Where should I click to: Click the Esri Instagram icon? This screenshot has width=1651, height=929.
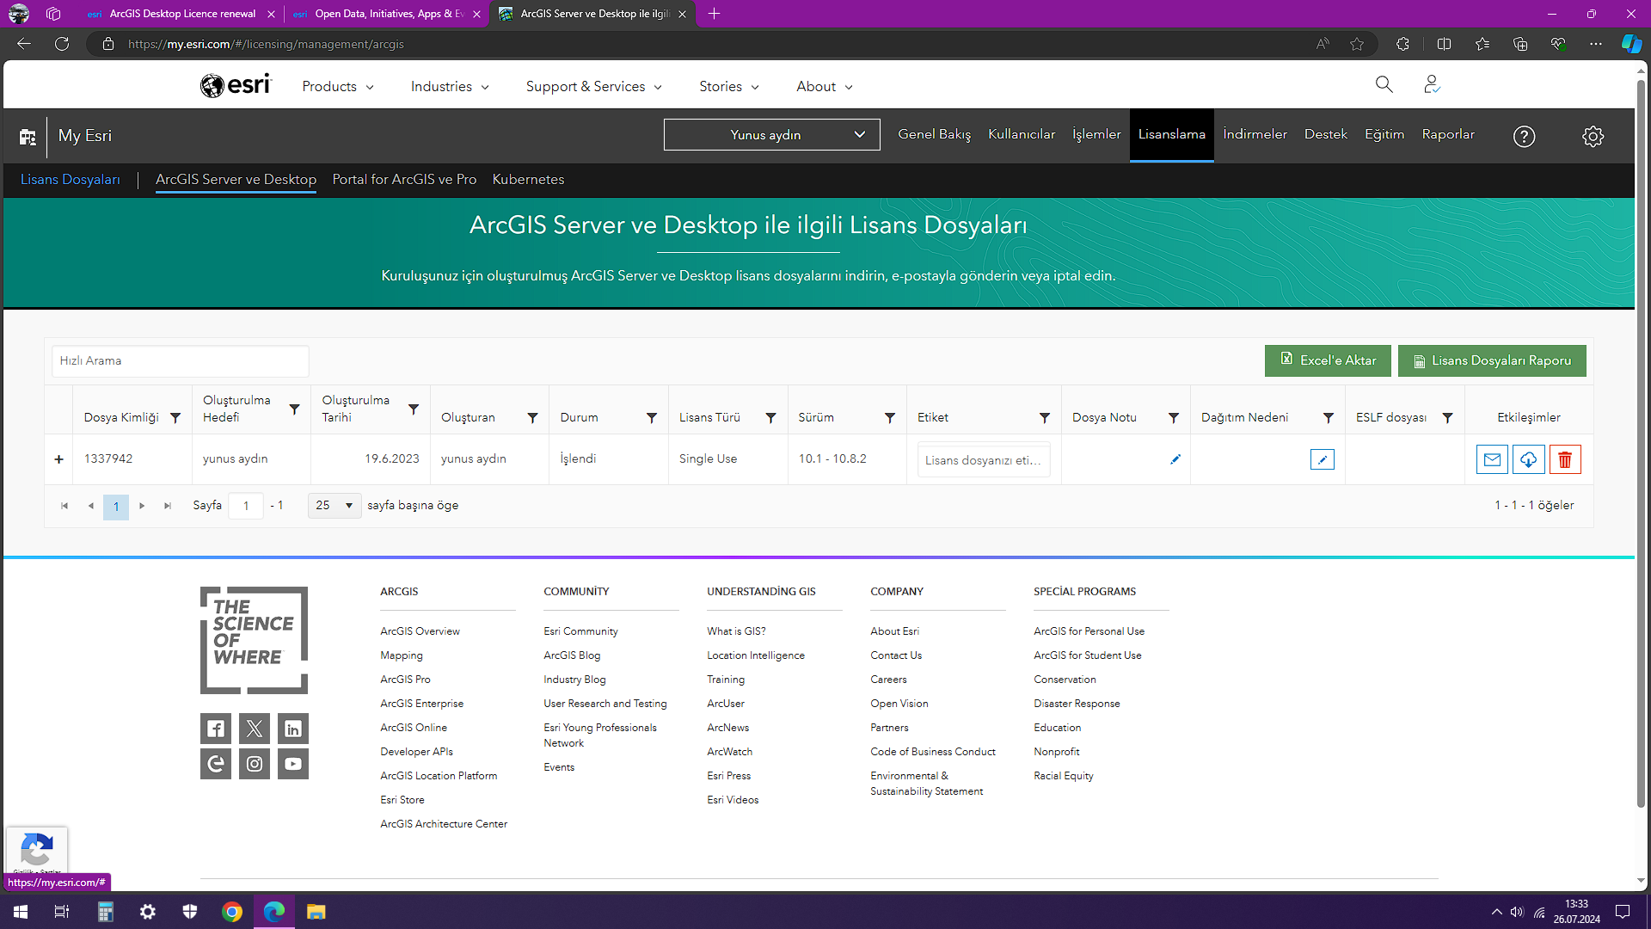[x=254, y=764]
